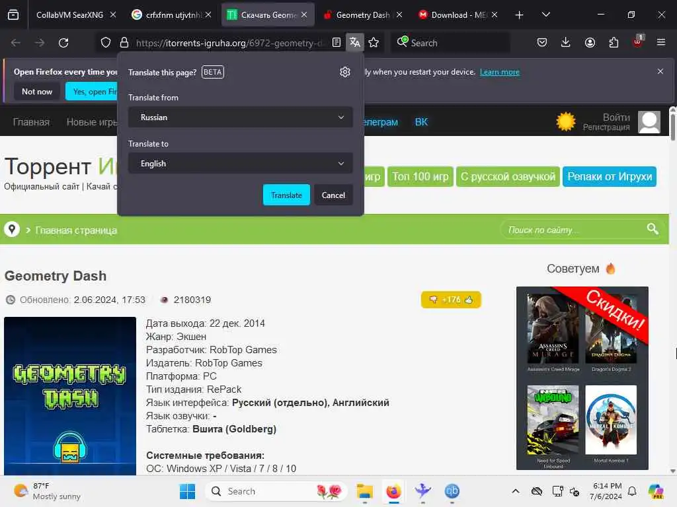Screen dimensions: 677x507
Task: Save page to Pocket icon
Action: (x=542, y=42)
